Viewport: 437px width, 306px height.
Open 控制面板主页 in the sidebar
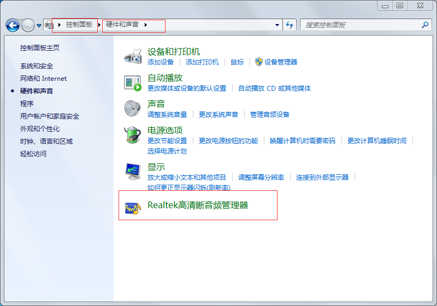click(x=40, y=48)
